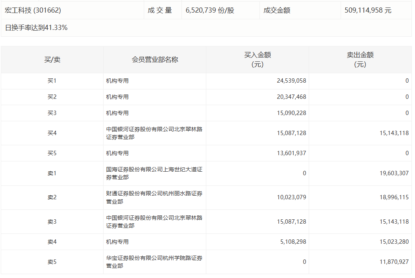Open 中国银河证券北京翠林路 in the 买4 row
Screen dimensions: 415x278
[x=154, y=133]
